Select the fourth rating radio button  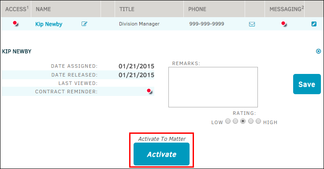[x=251, y=121]
